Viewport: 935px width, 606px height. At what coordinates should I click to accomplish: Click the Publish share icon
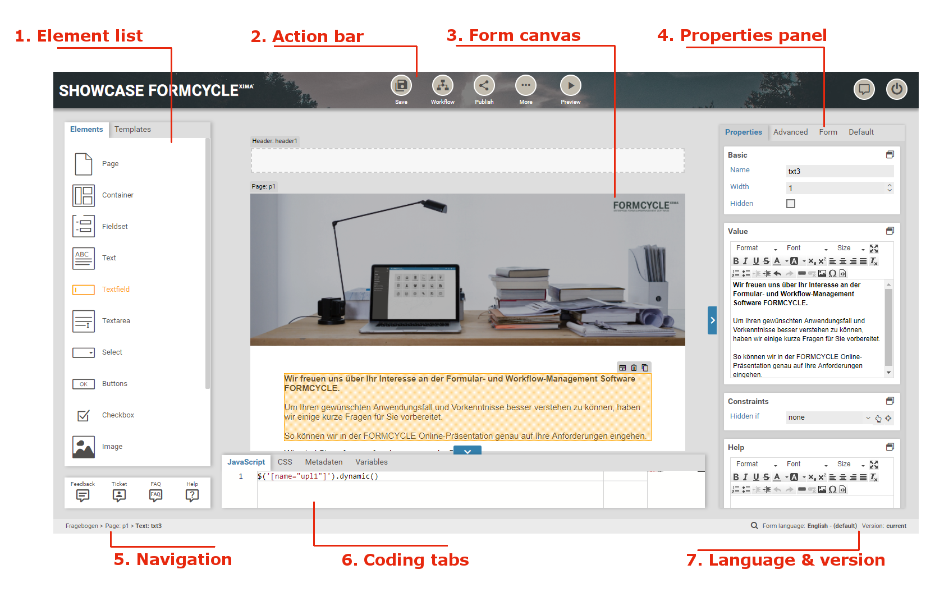coord(484,86)
